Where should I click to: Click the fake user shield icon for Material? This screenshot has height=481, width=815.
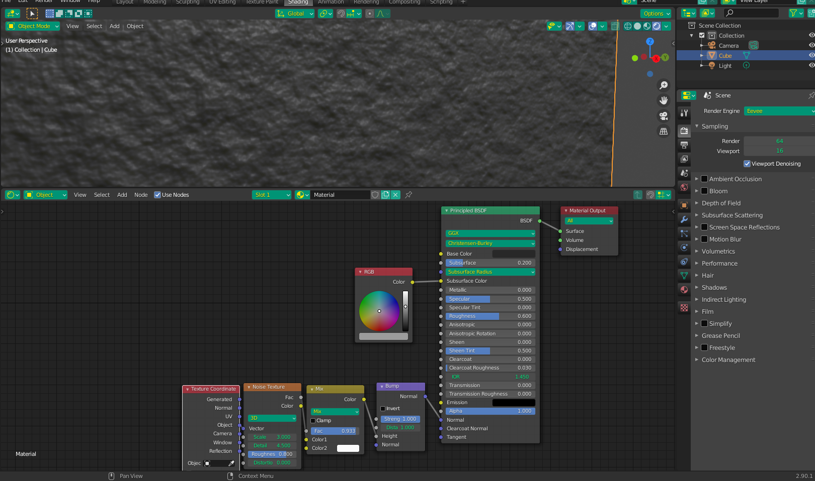point(375,195)
